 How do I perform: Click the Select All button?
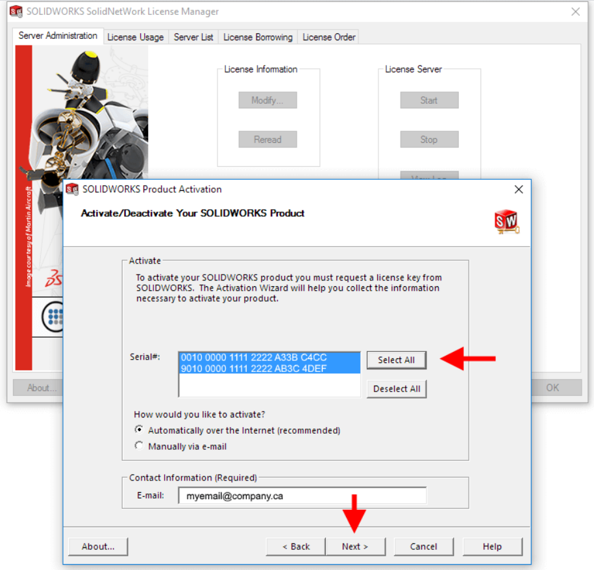pyautogui.click(x=396, y=360)
